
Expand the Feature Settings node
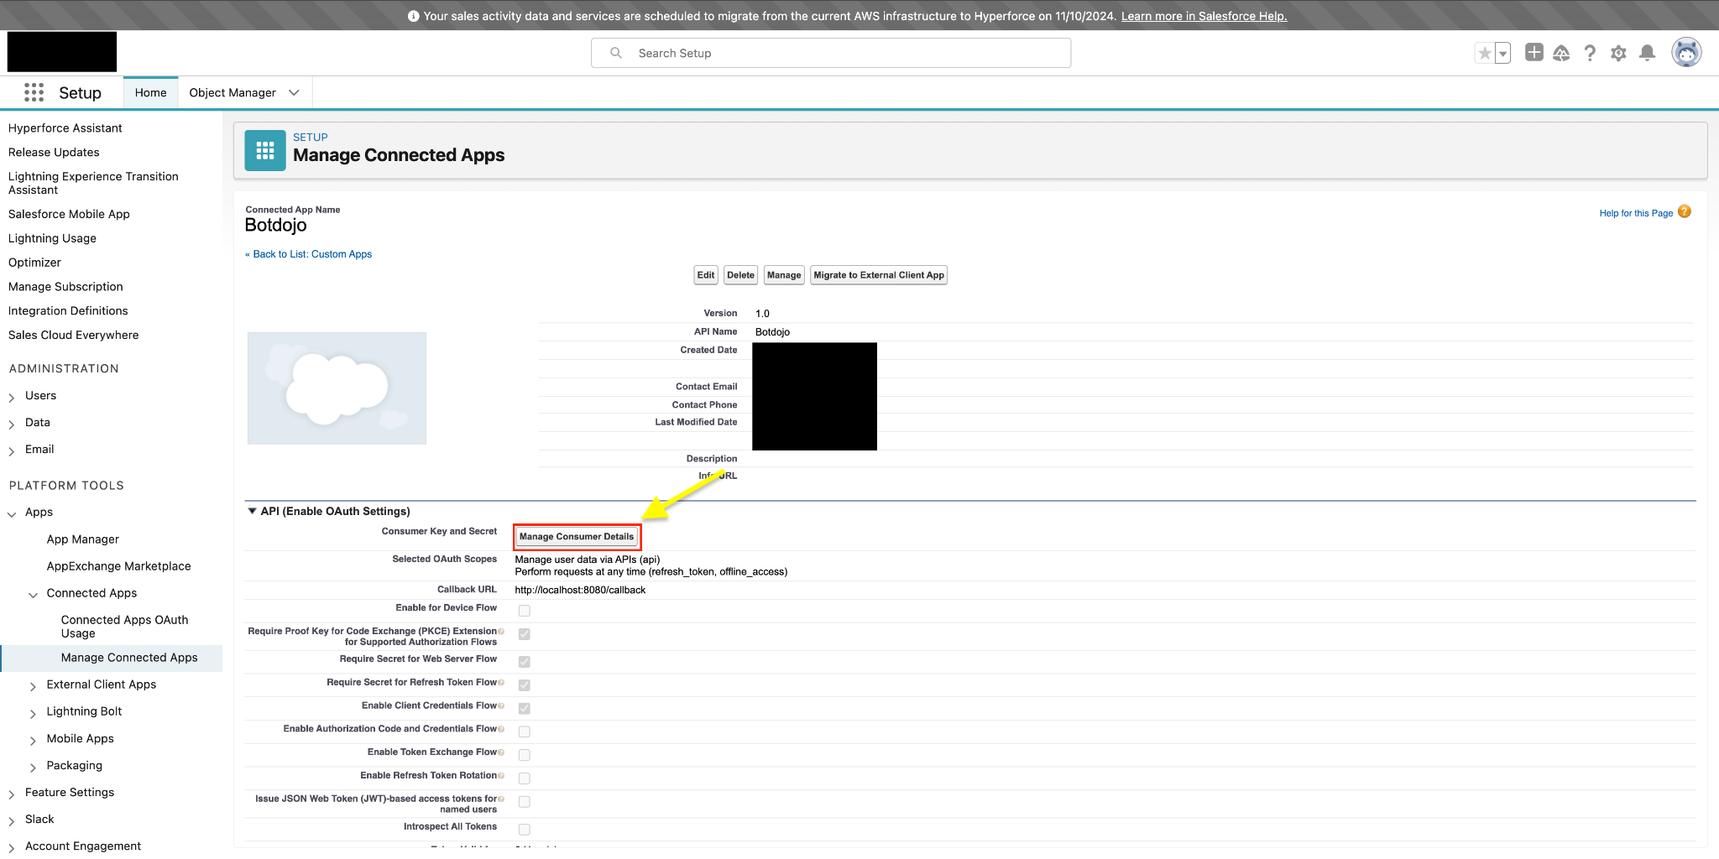click(x=12, y=794)
